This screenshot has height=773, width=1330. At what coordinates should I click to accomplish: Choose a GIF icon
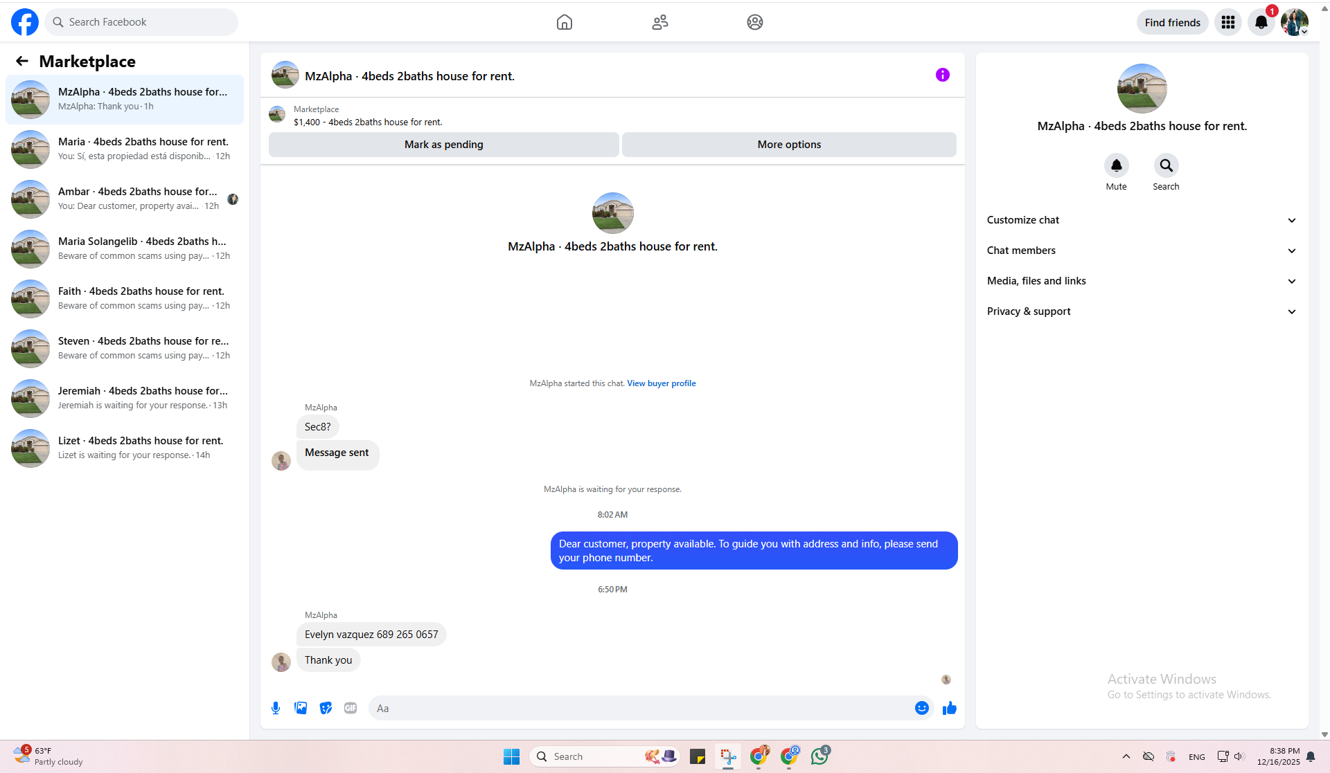click(x=351, y=708)
